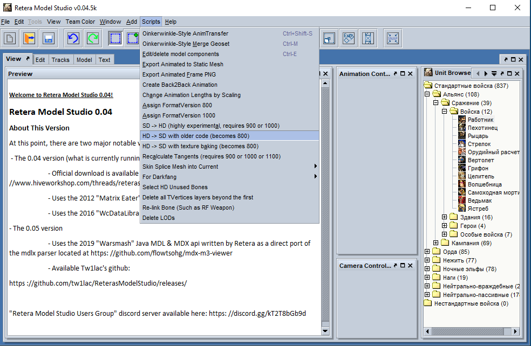
Task: Maximize the Camera Controller panel
Action: click(x=403, y=266)
